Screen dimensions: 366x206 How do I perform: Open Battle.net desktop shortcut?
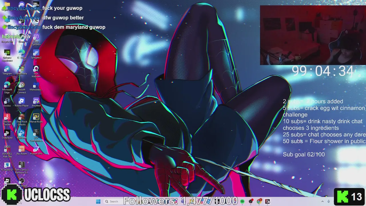point(21,134)
